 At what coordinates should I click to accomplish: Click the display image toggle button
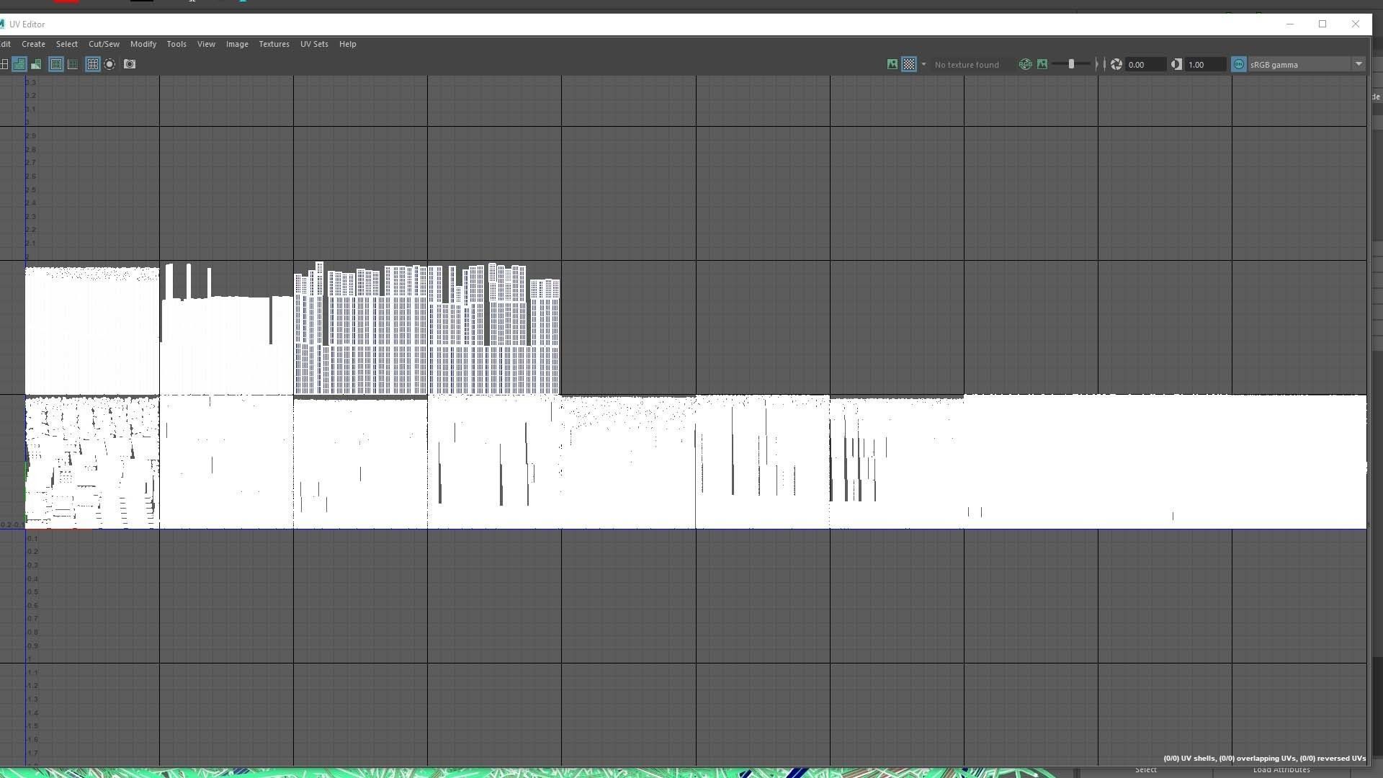tap(892, 64)
